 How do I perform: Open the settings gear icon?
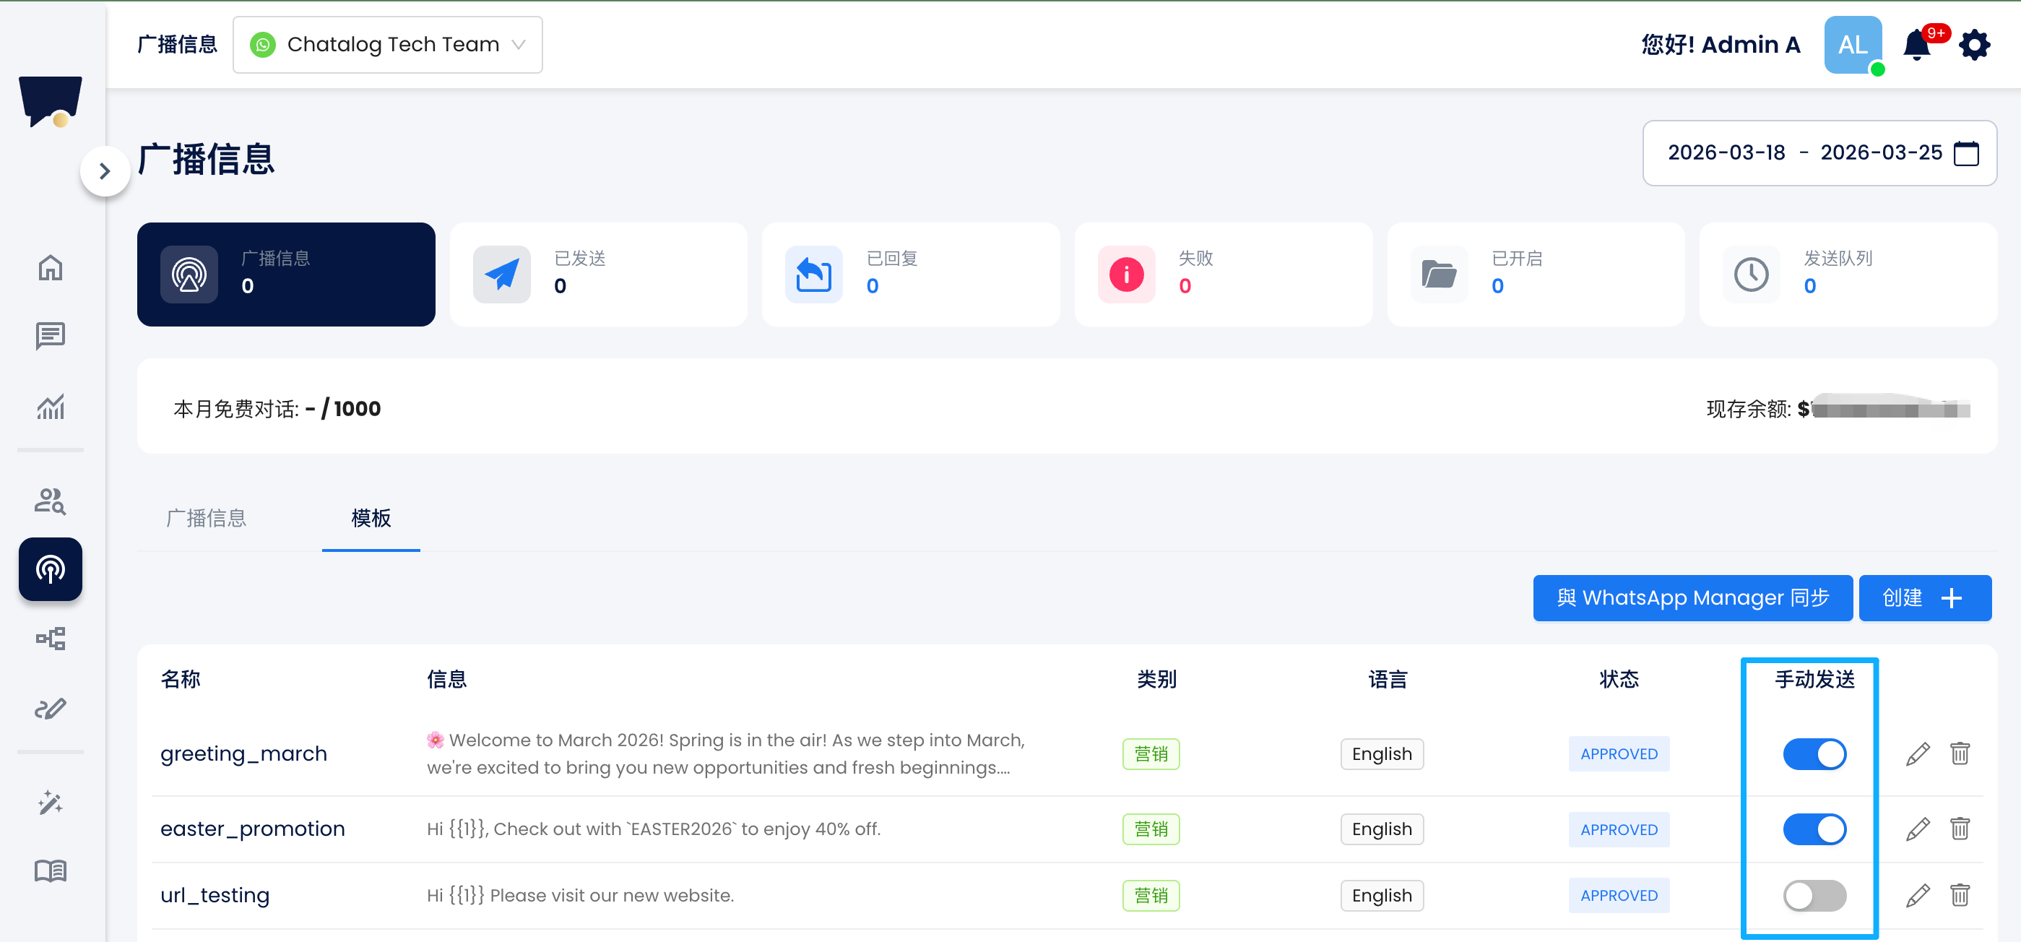(1974, 45)
